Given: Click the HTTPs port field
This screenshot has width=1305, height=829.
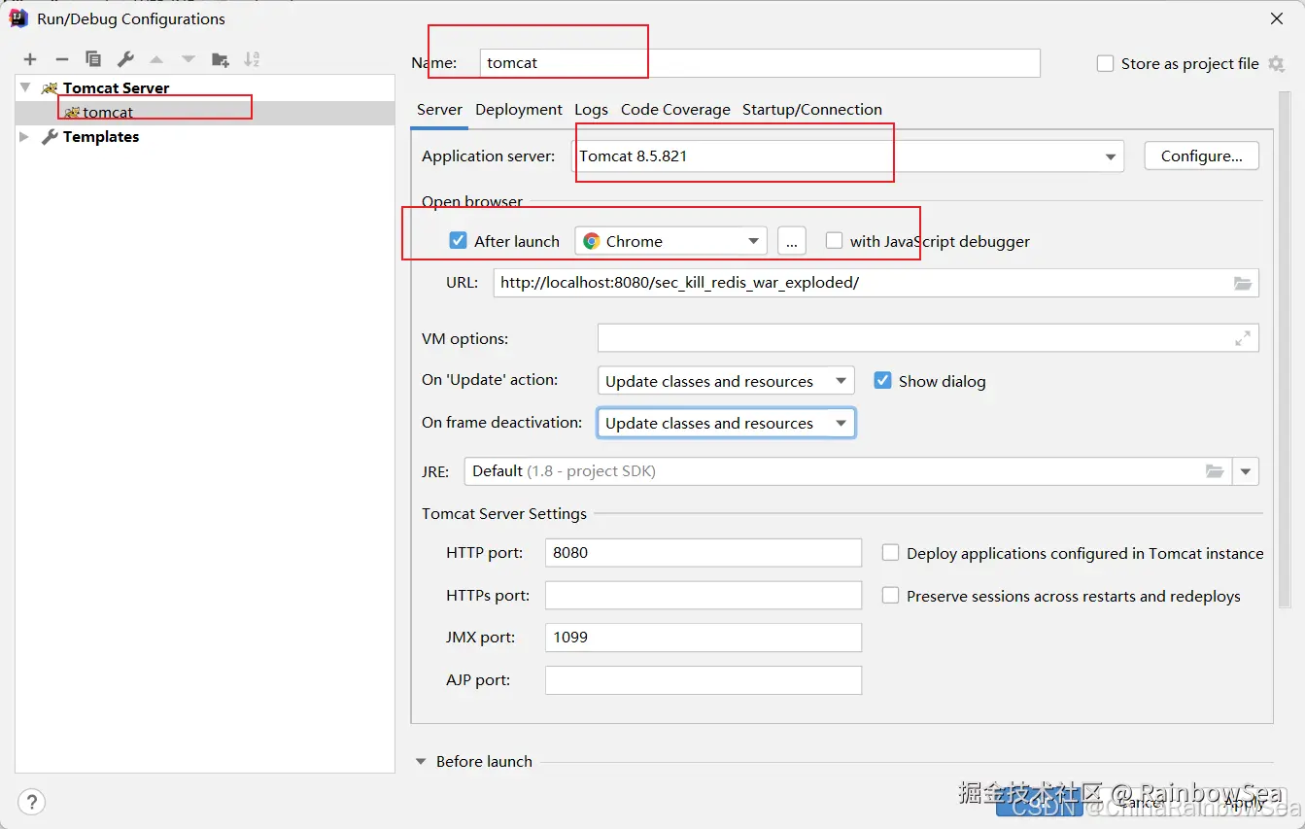Looking at the screenshot, I should coord(704,595).
